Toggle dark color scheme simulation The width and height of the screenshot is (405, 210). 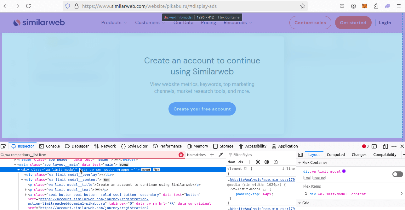click(x=267, y=162)
